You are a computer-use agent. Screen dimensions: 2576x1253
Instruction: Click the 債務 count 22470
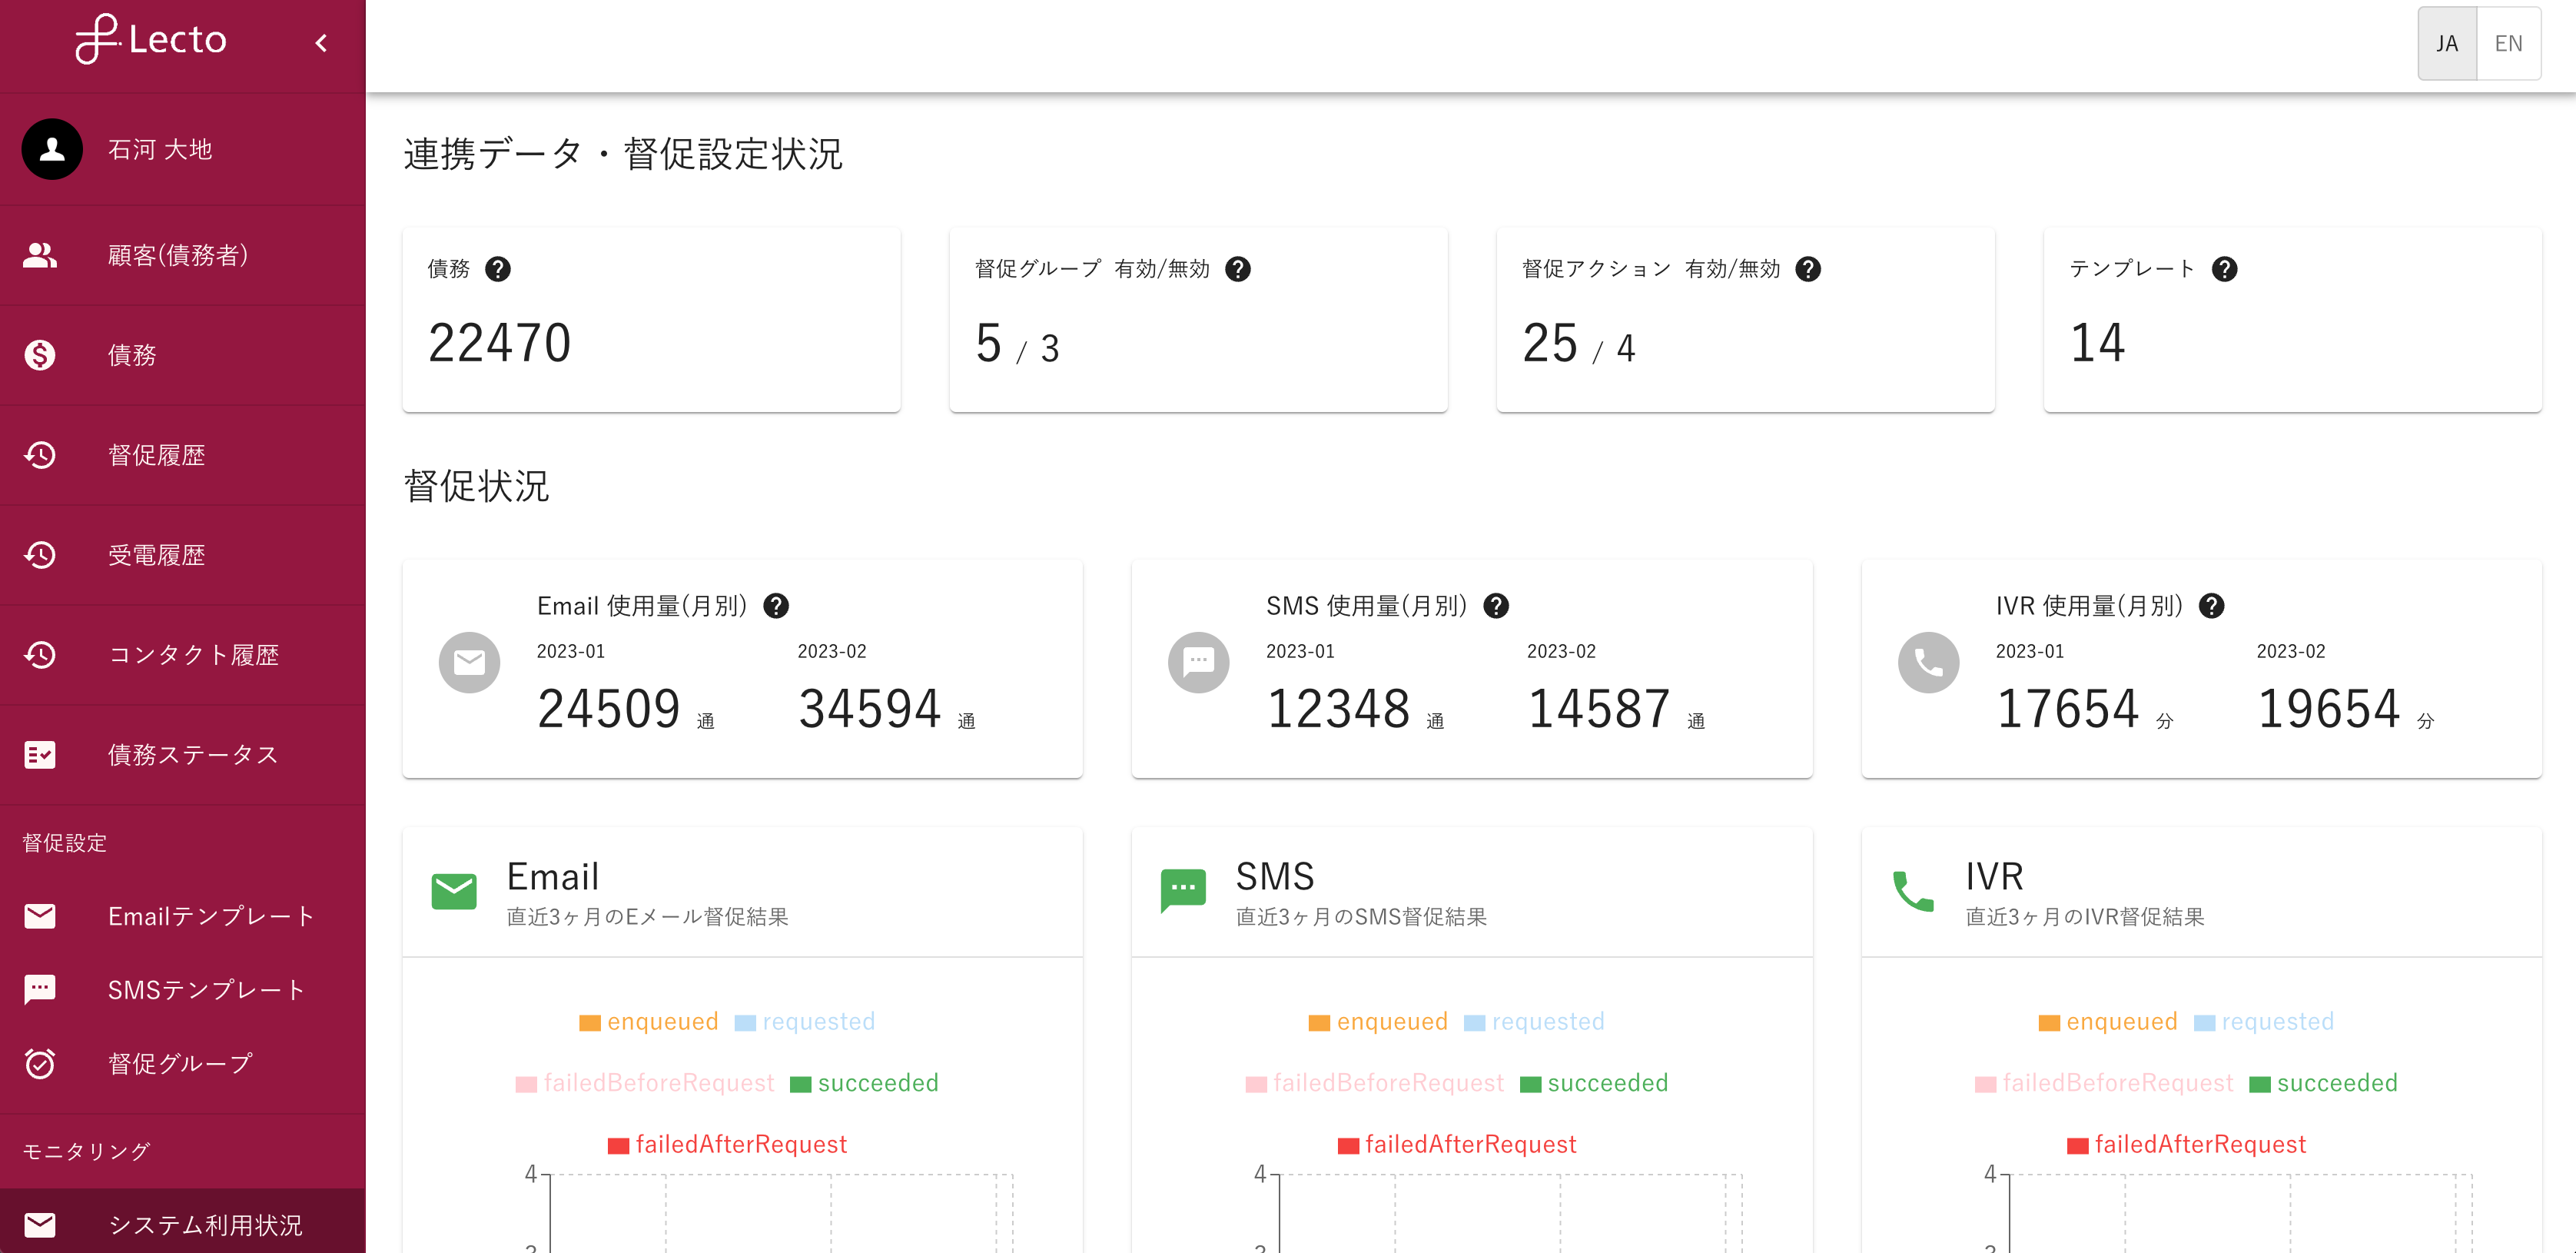coord(499,343)
